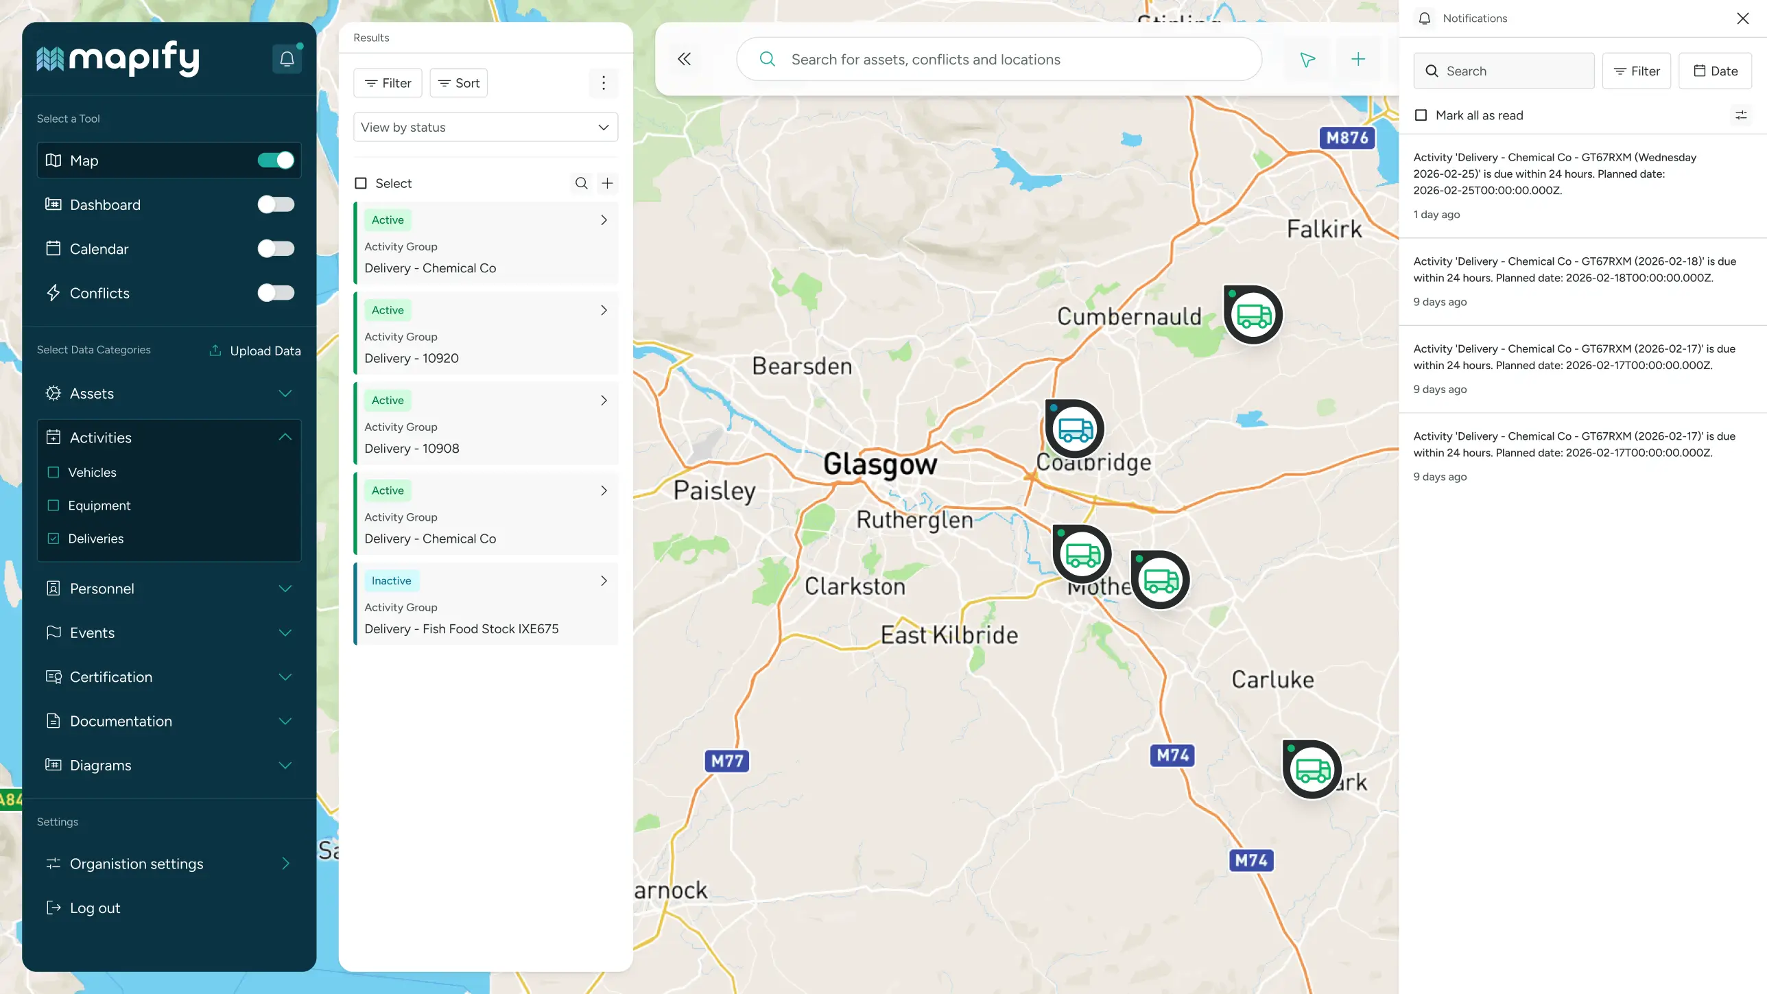The height and width of the screenshot is (994, 1767).
Task: Check the Vehicles checkbox under Activities
Action: pyautogui.click(x=54, y=472)
